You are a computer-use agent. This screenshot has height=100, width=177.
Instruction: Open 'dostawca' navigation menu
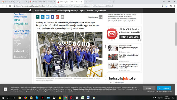point(50,11)
